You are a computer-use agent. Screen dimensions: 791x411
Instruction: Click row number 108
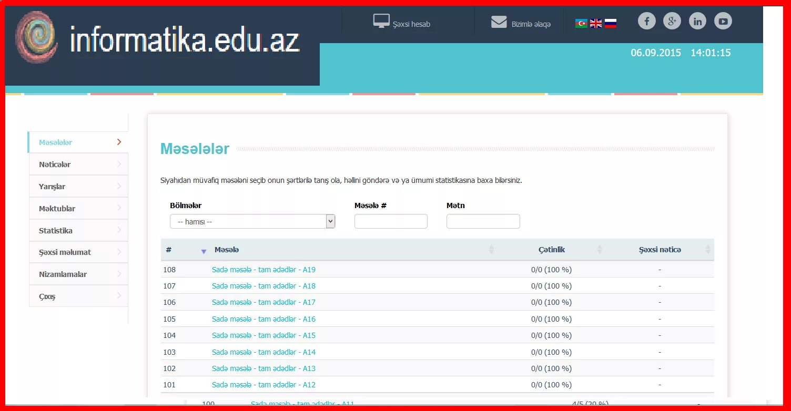click(x=169, y=270)
